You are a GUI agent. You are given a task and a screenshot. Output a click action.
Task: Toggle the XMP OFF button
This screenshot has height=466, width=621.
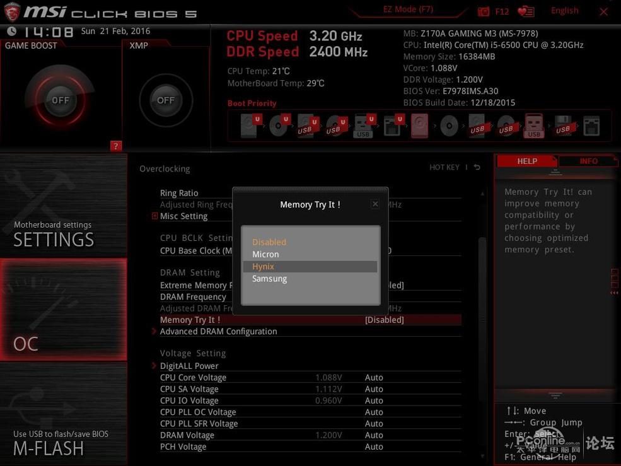(x=166, y=100)
